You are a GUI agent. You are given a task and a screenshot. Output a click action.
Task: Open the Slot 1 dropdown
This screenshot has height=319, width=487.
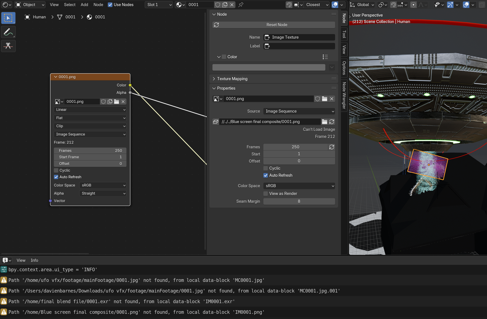point(159,5)
